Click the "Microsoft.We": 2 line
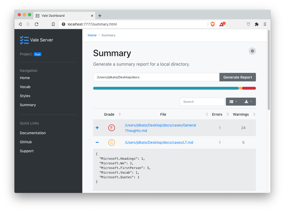Viewport: 285px width, 212px height. [x=117, y=163]
